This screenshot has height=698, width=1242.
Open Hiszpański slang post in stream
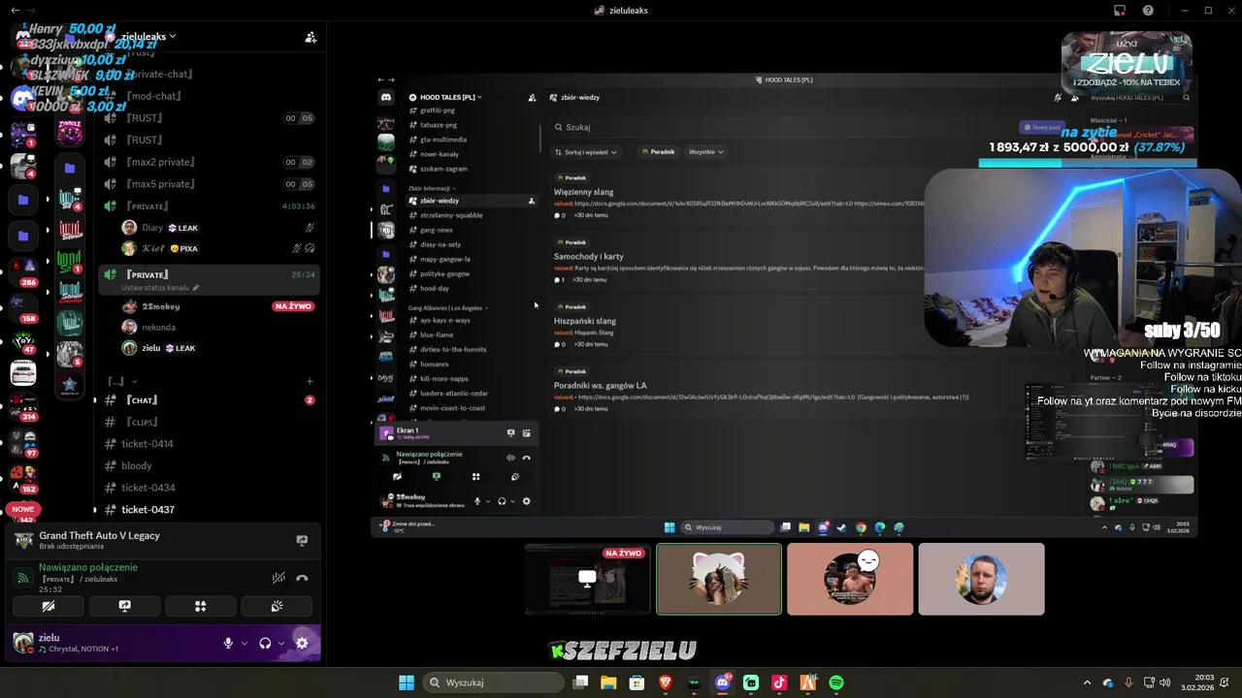[x=585, y=321]
